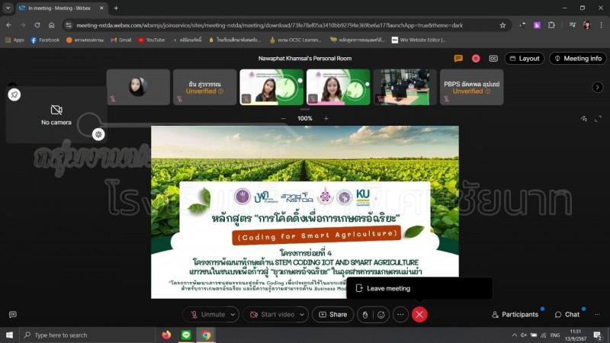Toggle Start video camera button
The height and width of the screenshot is (343, 610).
tap(272, 314)
